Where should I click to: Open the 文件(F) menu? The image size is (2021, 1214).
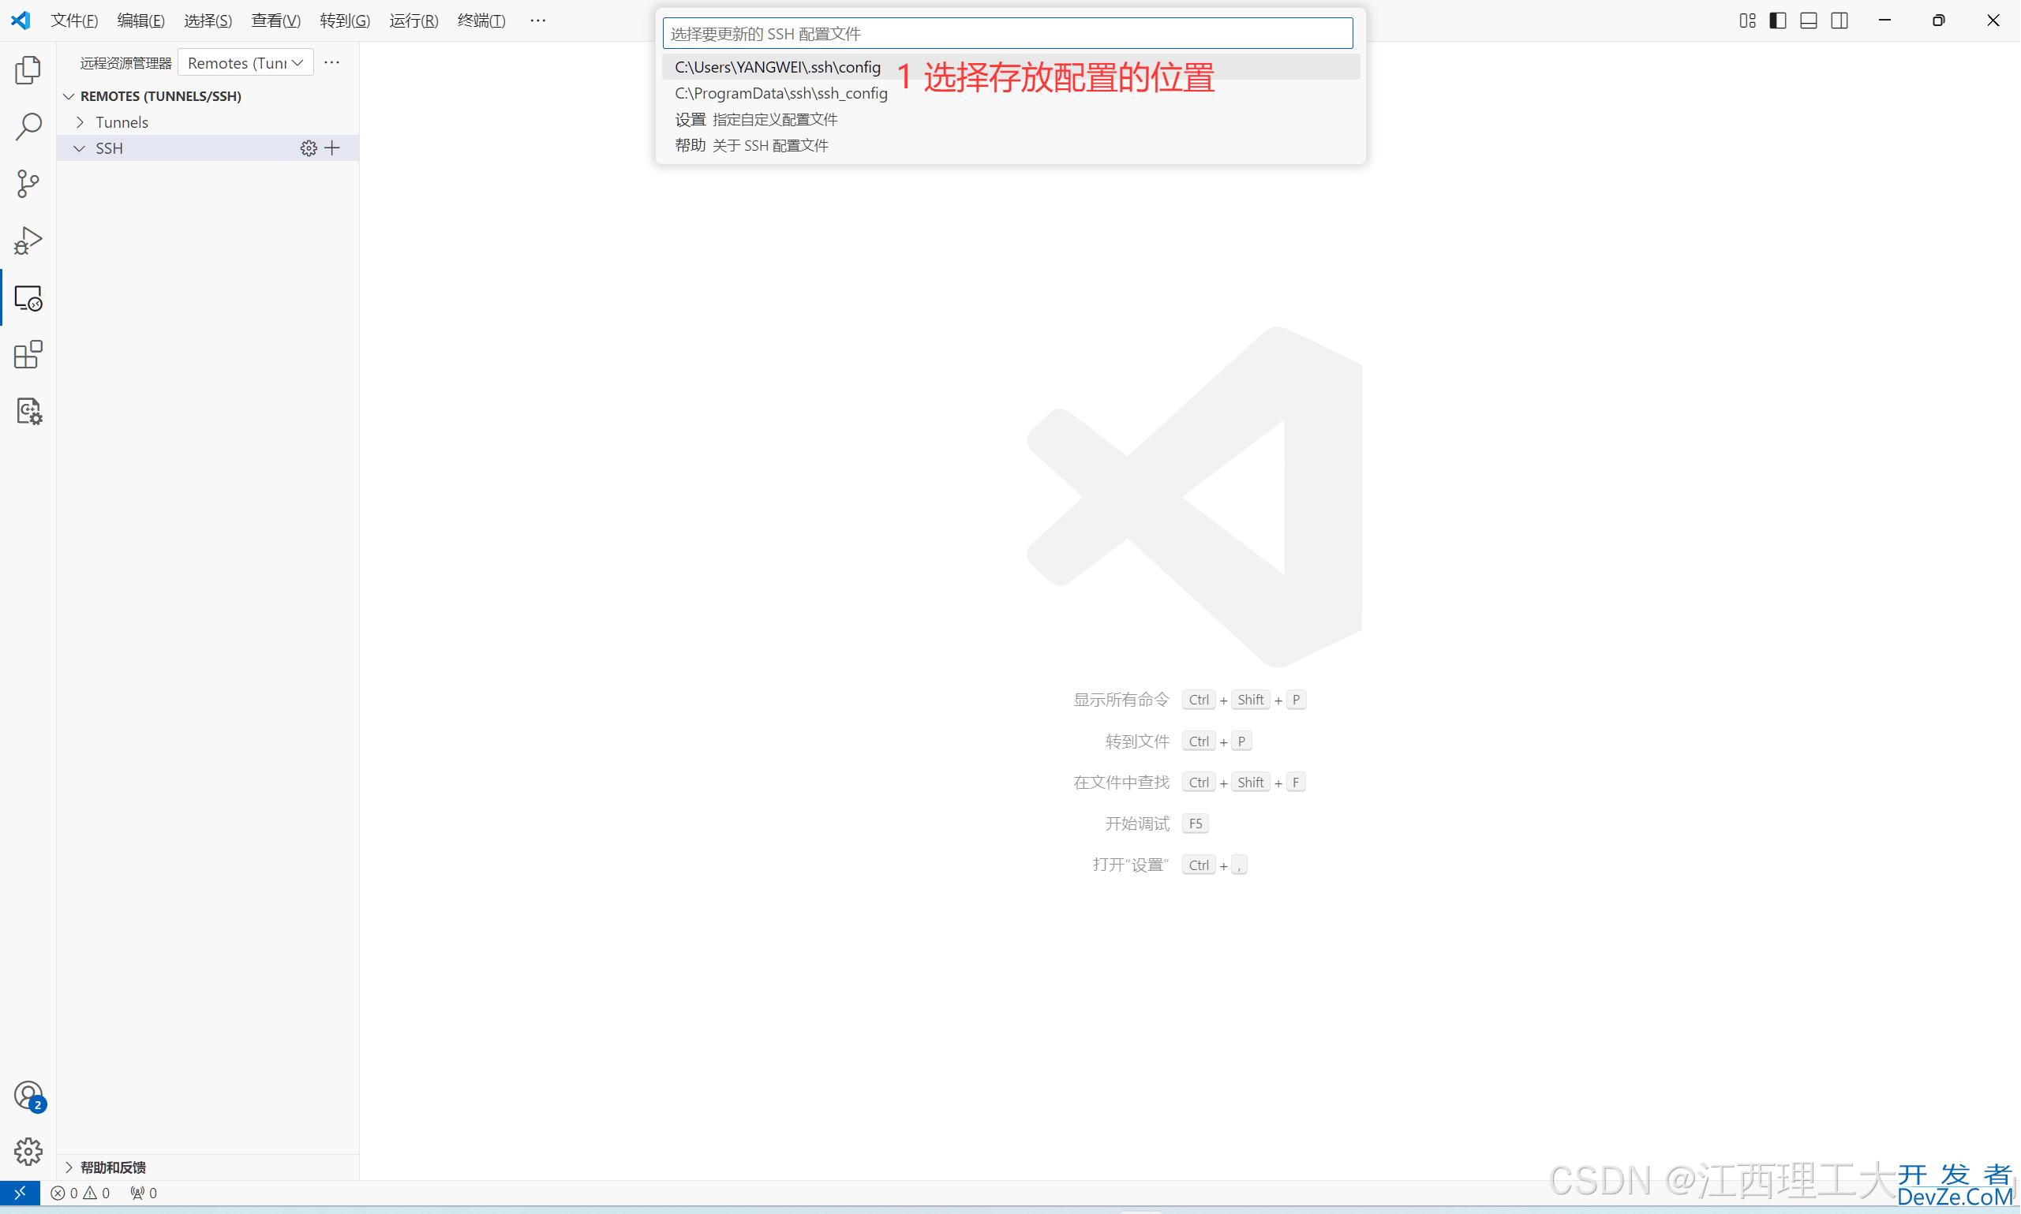click(x=74, y=21)
